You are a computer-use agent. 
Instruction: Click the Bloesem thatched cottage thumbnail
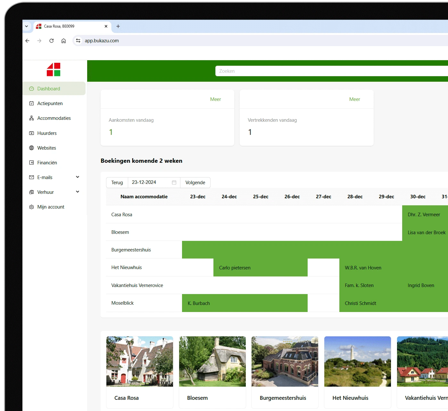(x=212, y=361)
